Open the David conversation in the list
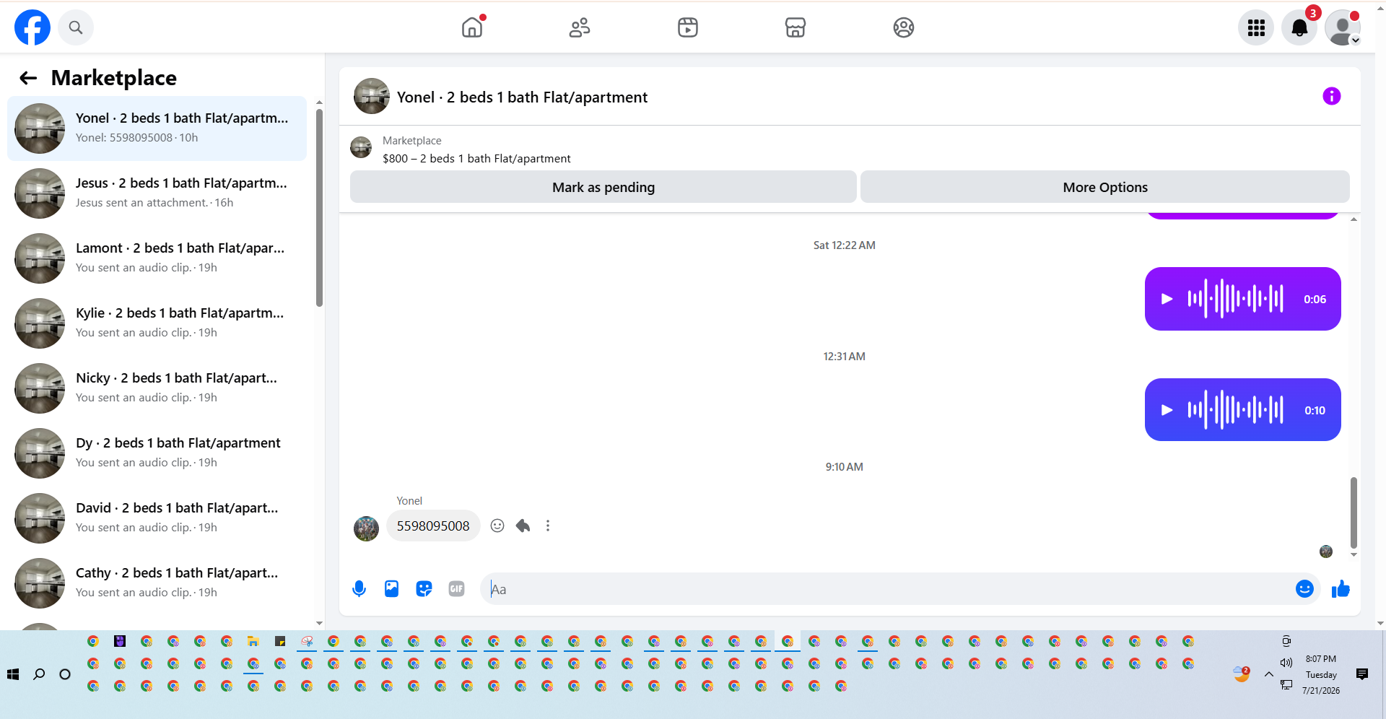Viewport: 1386px width, 719px height. (157, 518)
